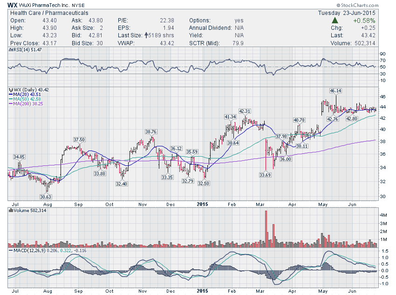The height and width of the screenshot is (295, 396).
Task: Click the SCTR (Mid) value 79.9
Action: 238,43
